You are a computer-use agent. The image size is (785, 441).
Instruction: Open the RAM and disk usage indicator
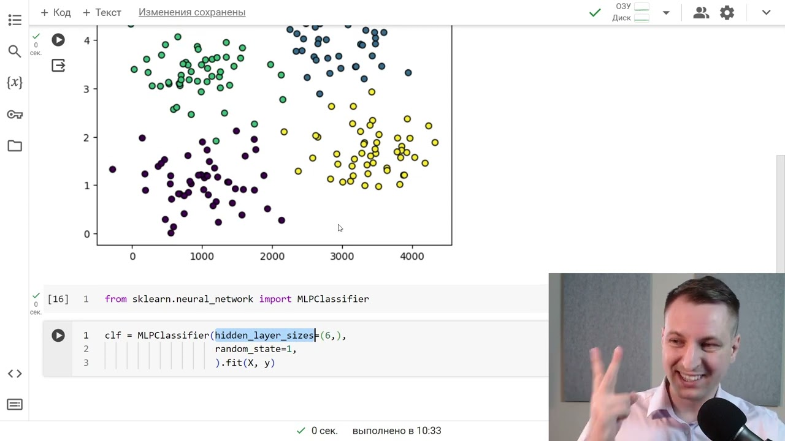(632, 12)
